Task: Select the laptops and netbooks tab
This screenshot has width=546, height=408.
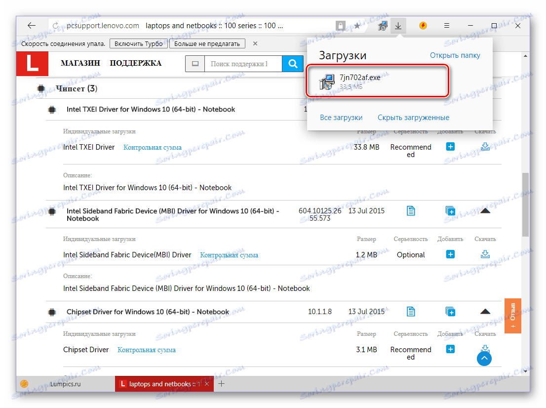Action: tap(160, 384)
